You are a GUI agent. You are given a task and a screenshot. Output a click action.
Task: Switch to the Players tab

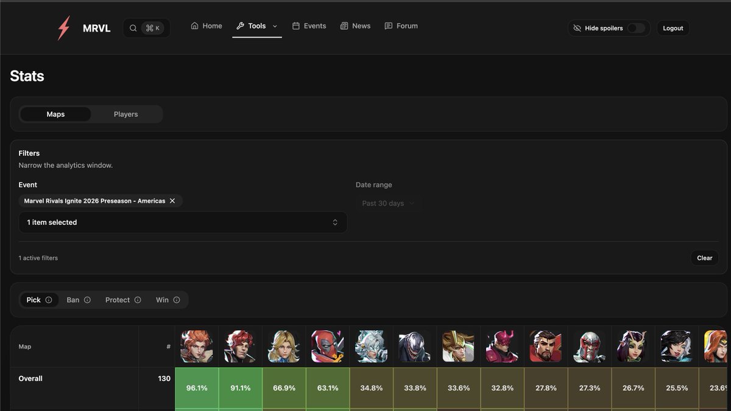[126, 114]
